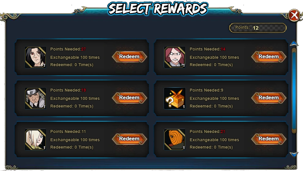Select the orange spiral mask portrait
The height and width of the screenshot is (171, 303).
point(175,139)
